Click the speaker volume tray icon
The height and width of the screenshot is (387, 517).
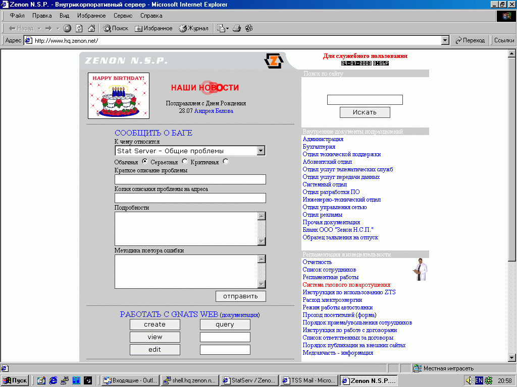469,380
